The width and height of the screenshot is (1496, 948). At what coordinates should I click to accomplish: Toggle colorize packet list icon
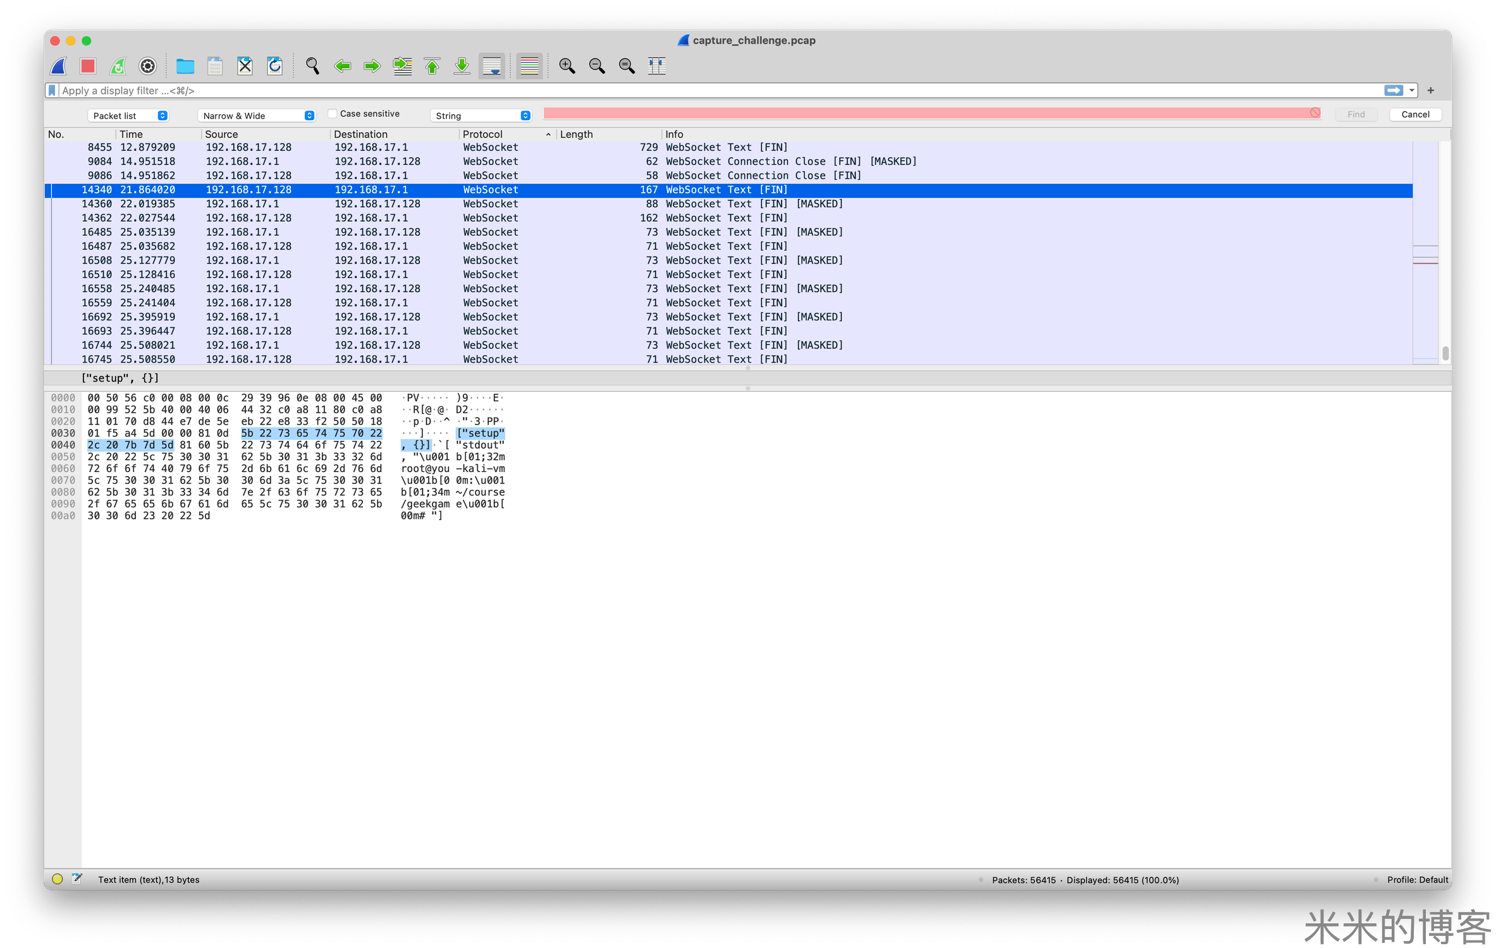tap(529, 66)
